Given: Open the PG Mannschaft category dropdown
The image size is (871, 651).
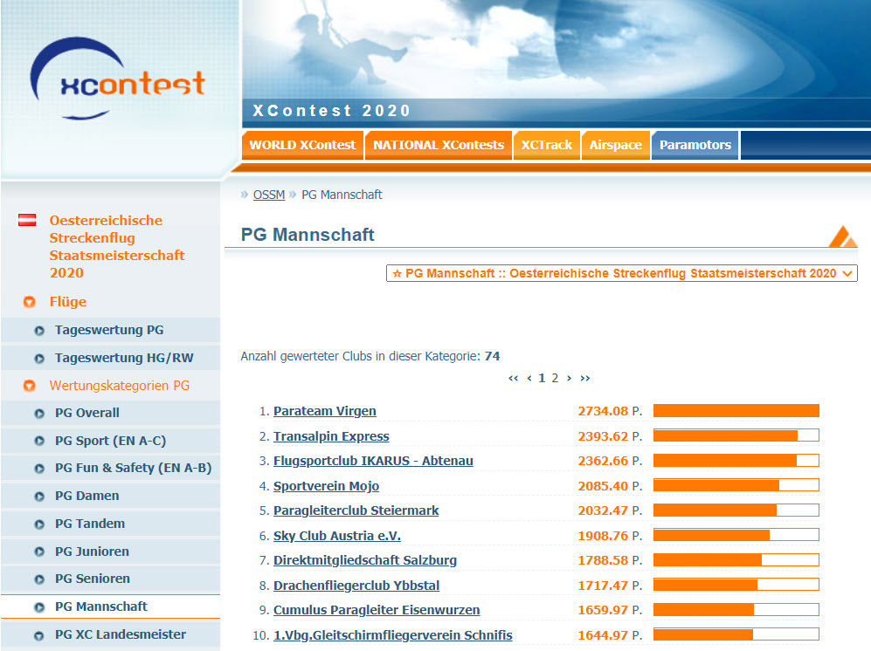Looking at the screenshot, I should click(622, 273).
